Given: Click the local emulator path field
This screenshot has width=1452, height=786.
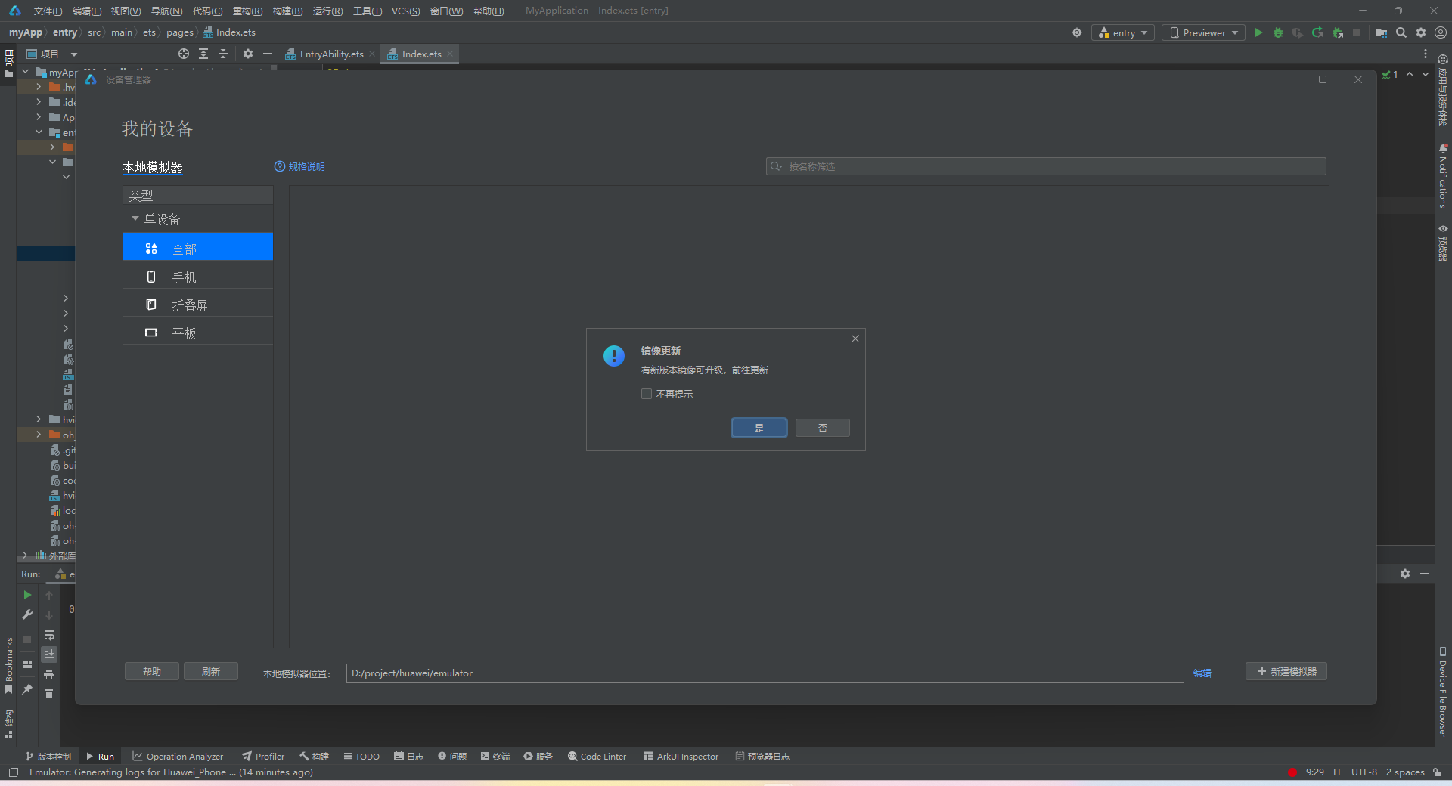Looking at the screenshot, I should point(765,673).
